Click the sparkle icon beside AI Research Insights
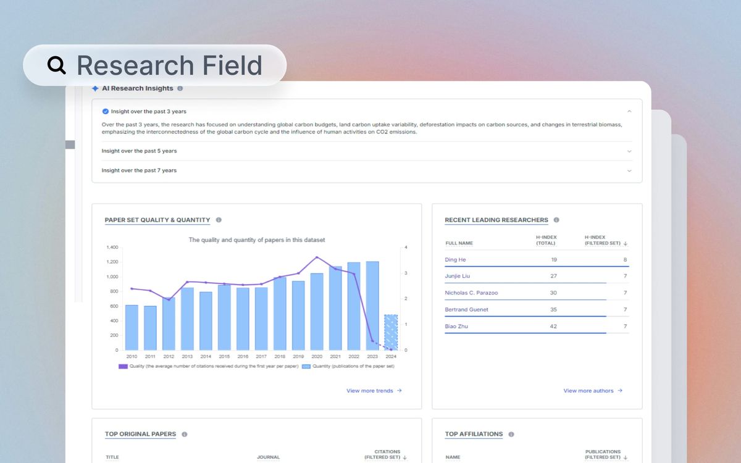This screenshot has height=463, width=741. [x=96, y=88]
